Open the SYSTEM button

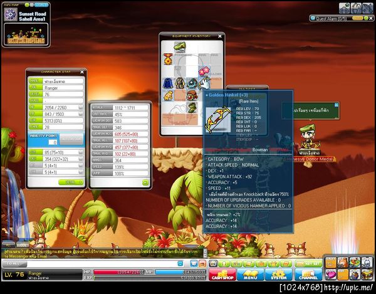click(x=278, y=275)
